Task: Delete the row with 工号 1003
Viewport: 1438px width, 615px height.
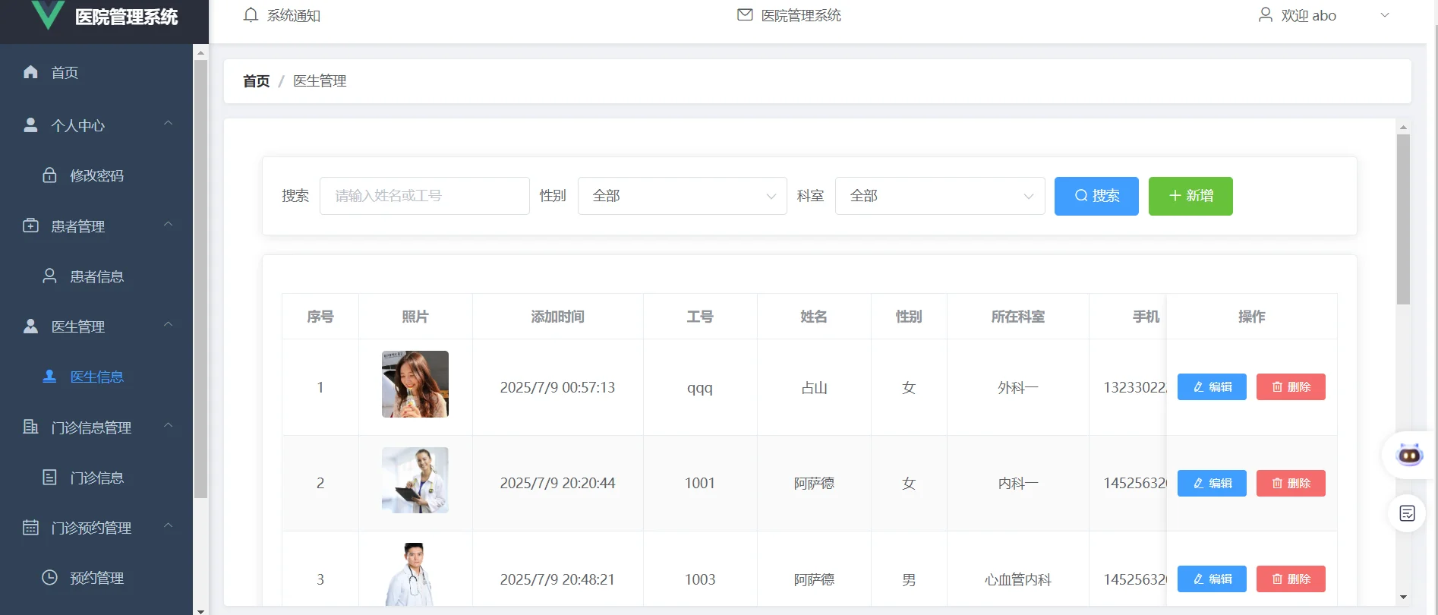Action: [1291, 579]
